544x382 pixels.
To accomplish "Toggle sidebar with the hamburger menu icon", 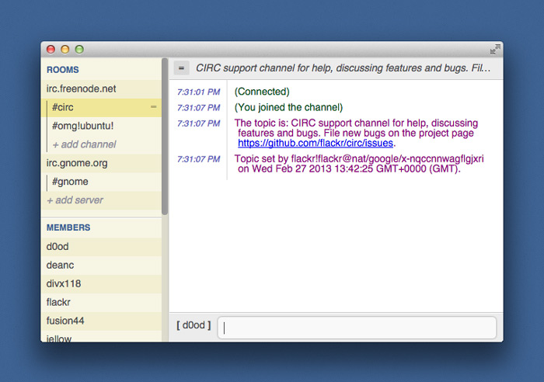I will pyautogui.click(x=181, y=68).
